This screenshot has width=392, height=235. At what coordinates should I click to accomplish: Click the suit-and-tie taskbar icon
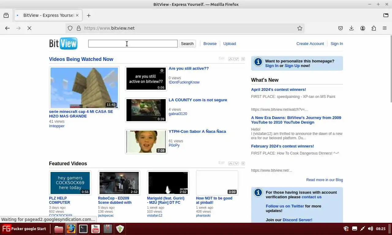(x=108, y=229)
